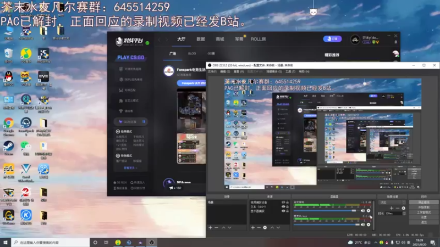Click blue button in 5E platform header

point(332,39)
